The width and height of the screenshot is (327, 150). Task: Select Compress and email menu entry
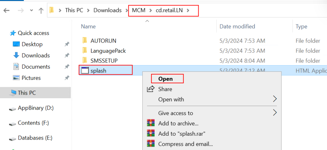[186, 144]
